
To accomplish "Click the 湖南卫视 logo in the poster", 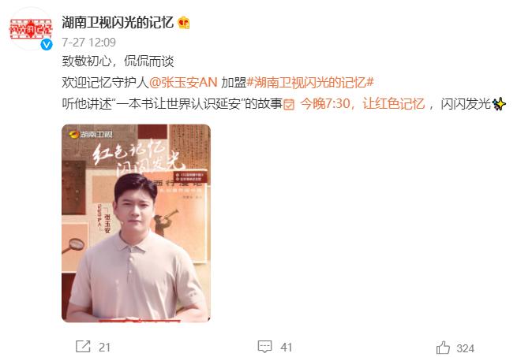I will pyautogui.click(x=91, y=135).
